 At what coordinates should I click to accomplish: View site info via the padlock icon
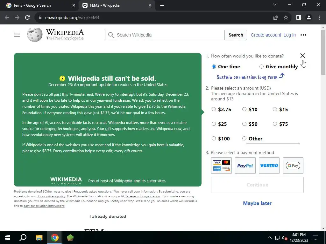click(40, 18)
